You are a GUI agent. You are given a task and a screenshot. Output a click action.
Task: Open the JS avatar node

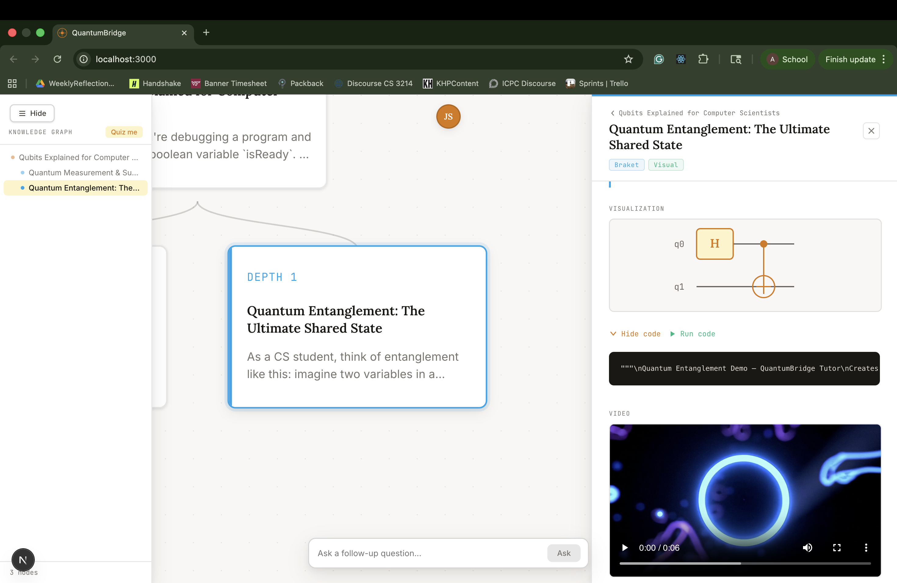point(448,116)
